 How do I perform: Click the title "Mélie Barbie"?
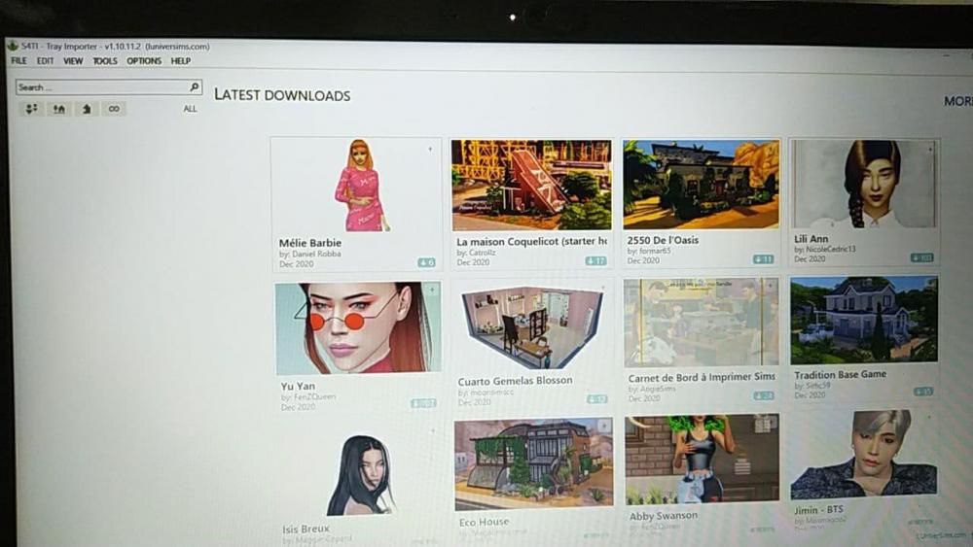(310, 243)
